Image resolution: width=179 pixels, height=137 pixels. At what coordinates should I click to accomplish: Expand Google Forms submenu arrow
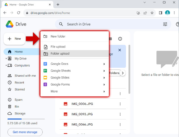(104, 85)
